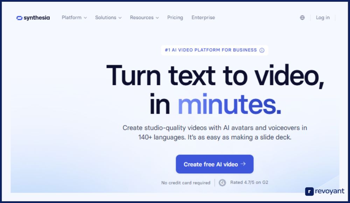The height and width of the screenshot is (203, 350).
Task: Click the 'Turn text to video,' headline
Action: coord(215,76)
